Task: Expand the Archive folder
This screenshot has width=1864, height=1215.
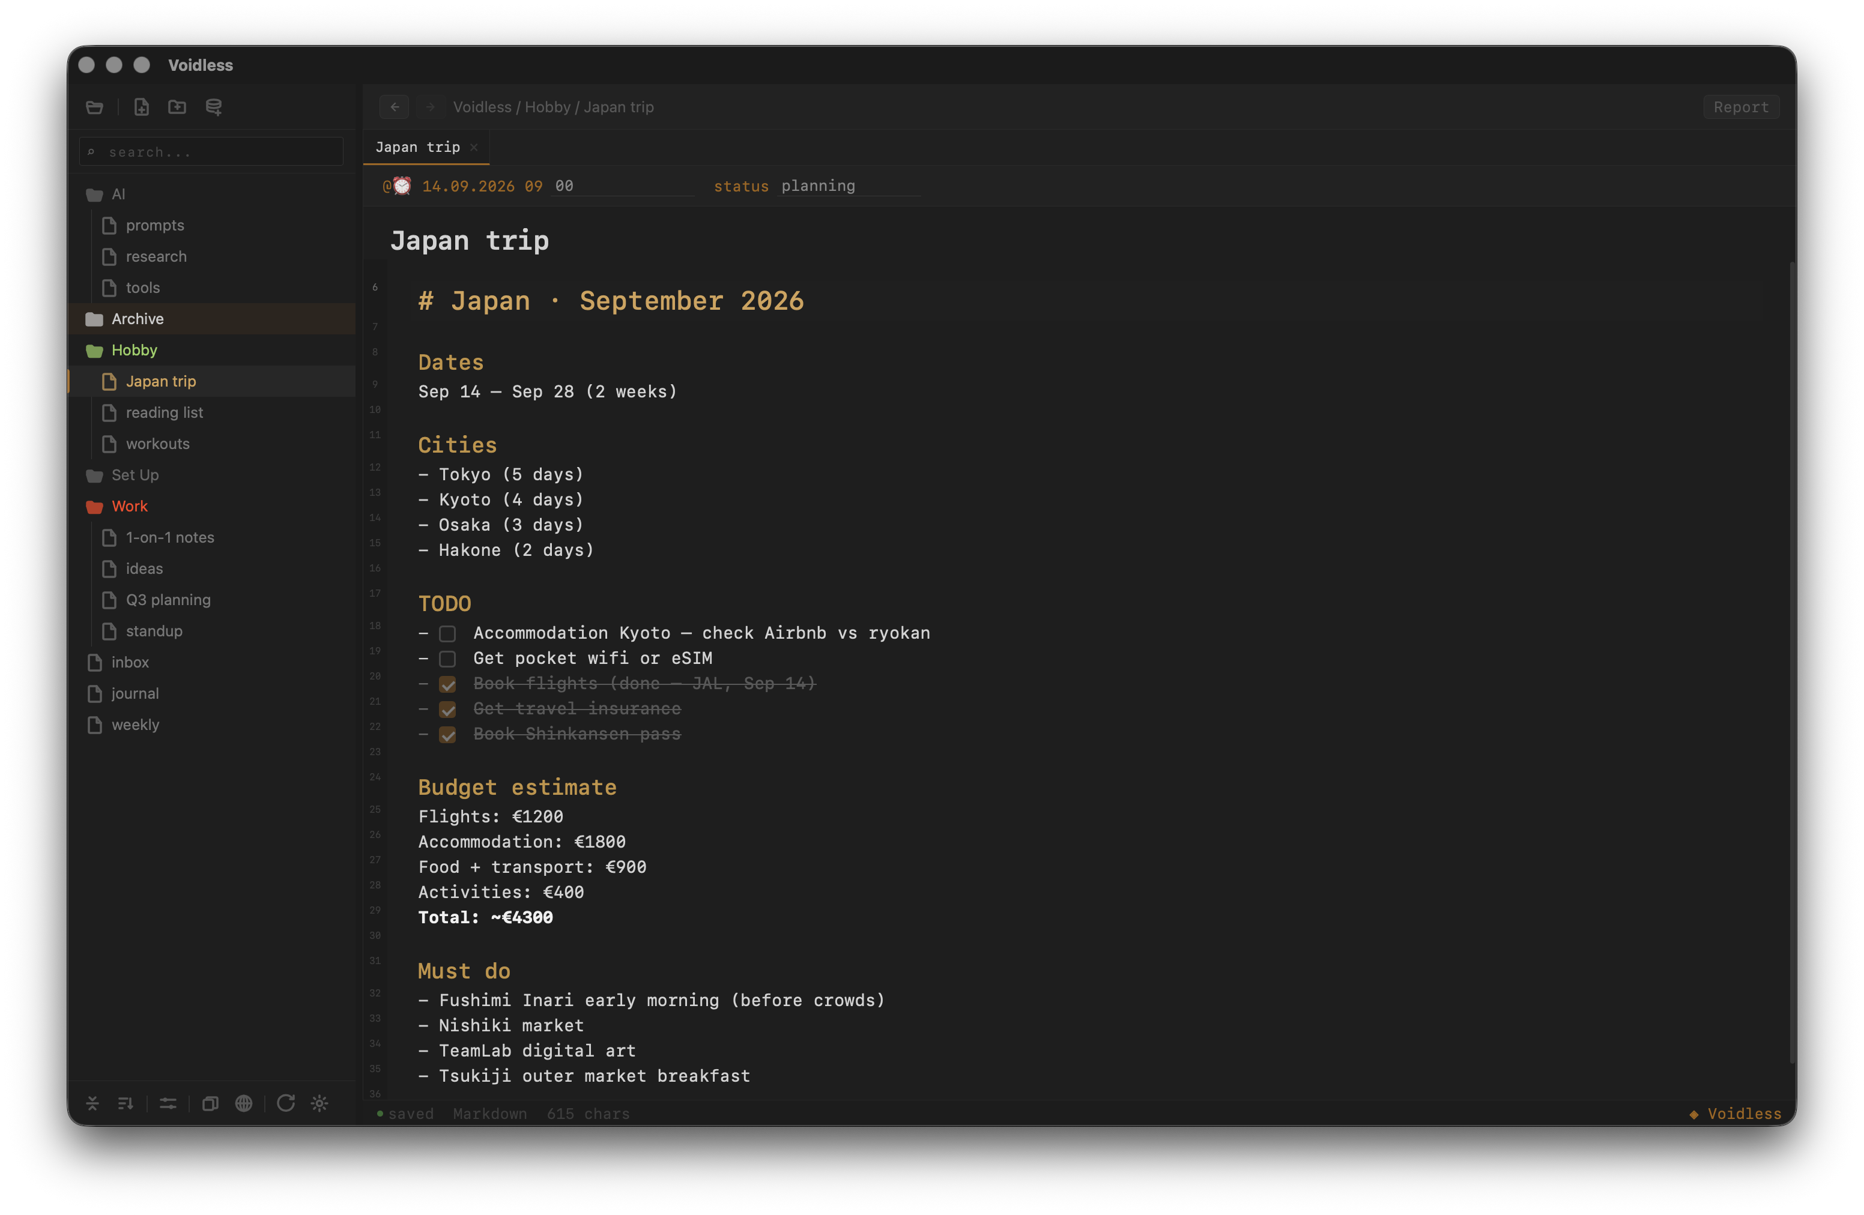Action: 211,319
